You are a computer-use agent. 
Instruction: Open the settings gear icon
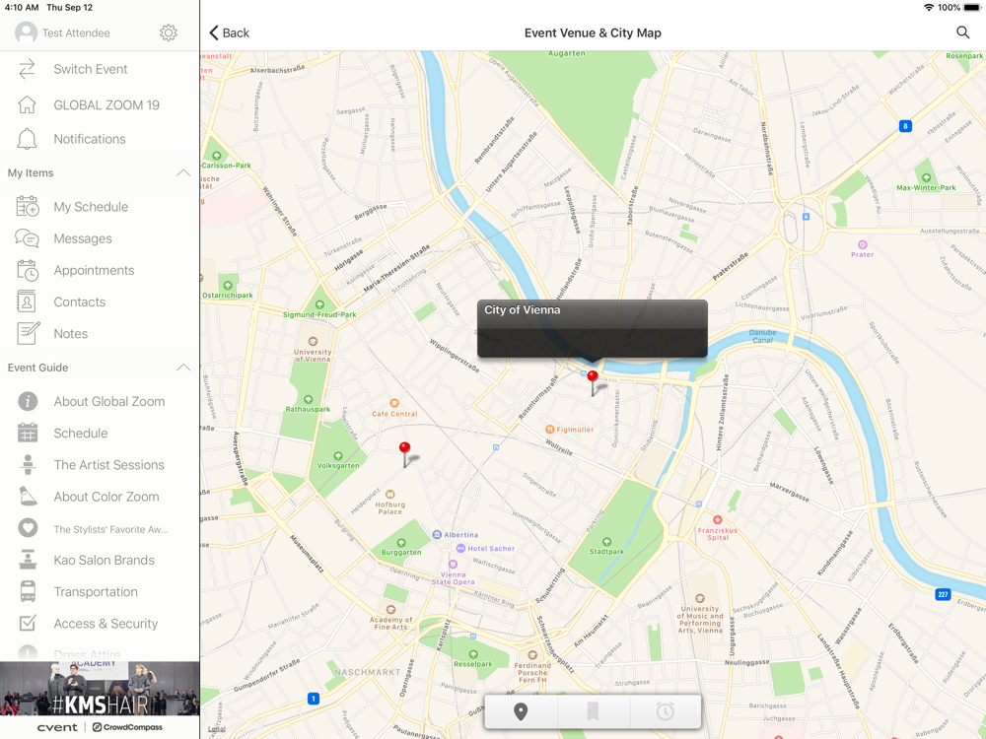point(168,33)
